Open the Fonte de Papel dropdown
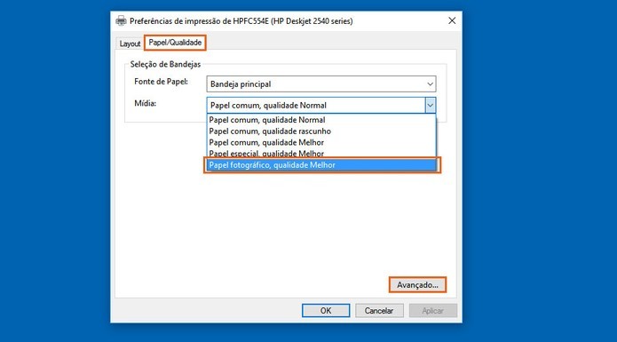Image resolution: width=617 pixels, height=342 pixels. point(321,84)
